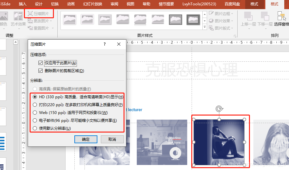Image resolution: width=289 pixels, height=170 pixels.
Task: Click Send Backward (下移一层) icon
Action: click(265, 16)
